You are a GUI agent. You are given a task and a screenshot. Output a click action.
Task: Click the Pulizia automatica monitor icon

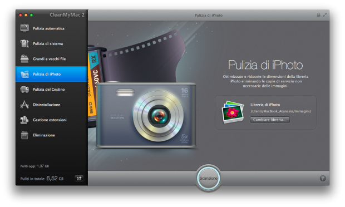24,28
